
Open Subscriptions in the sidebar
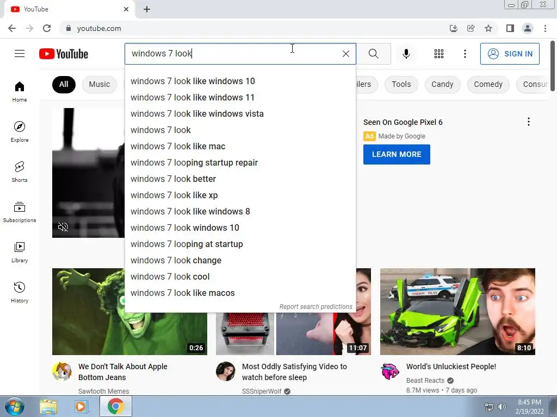[x=20, y=212]
